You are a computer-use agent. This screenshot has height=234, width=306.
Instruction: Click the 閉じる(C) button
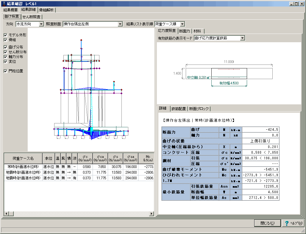tap(267, 223)
